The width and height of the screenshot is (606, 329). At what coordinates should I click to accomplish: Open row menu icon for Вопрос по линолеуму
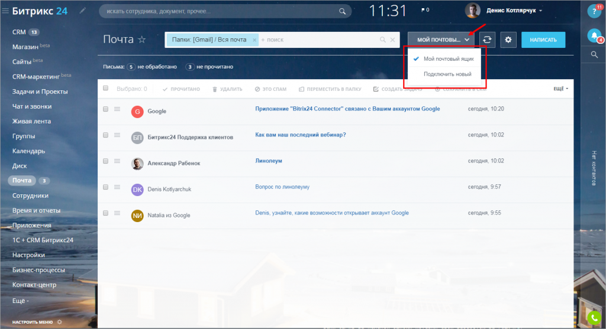(x=117, y=187)
